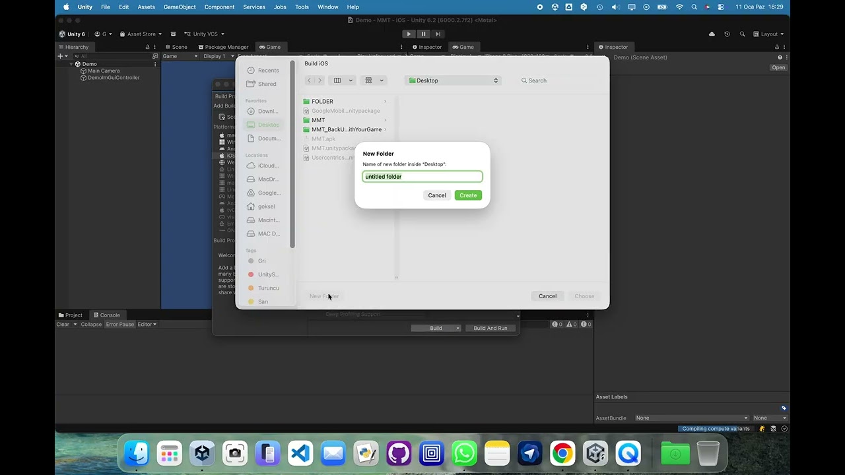Image resolution: width=845 pixels, height=475 pixels.
Task: Click the file dialog Search field
Action: [x=560, y=80]
